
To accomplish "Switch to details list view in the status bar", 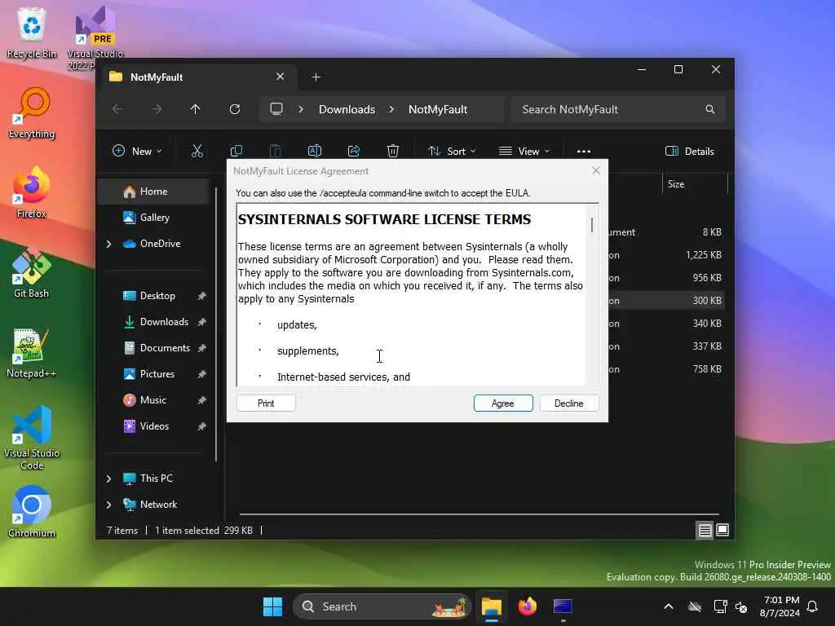I will (705, 530).
